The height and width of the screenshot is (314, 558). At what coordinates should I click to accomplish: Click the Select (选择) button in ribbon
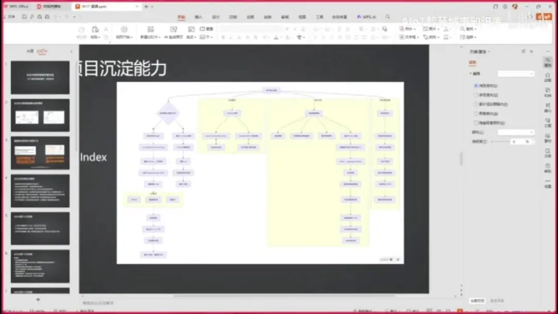468,37
